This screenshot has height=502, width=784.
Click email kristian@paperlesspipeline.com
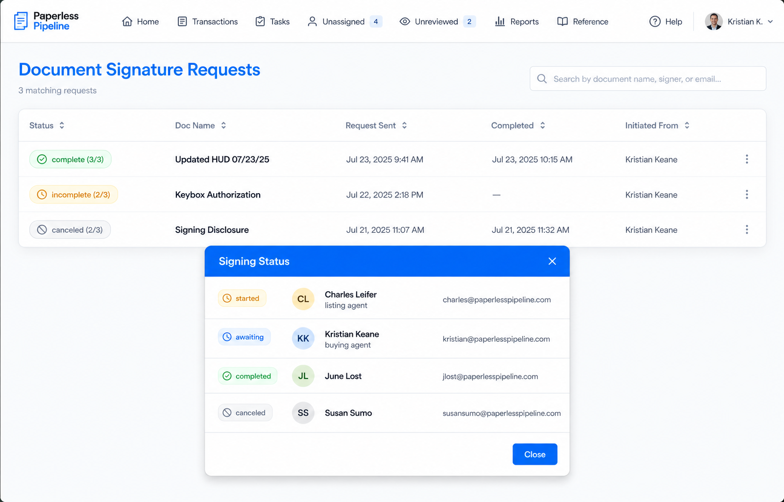tap(496, 339)
